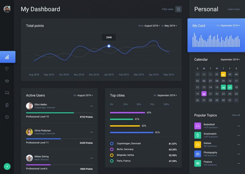Screen dimensions: 245x174
Task: Open the Active Users August 2019 dropdown
Action: (x=85, y=95)
